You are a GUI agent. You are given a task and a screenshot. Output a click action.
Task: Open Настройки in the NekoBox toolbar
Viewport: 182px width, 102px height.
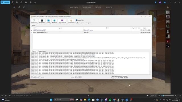pos(42,22)
